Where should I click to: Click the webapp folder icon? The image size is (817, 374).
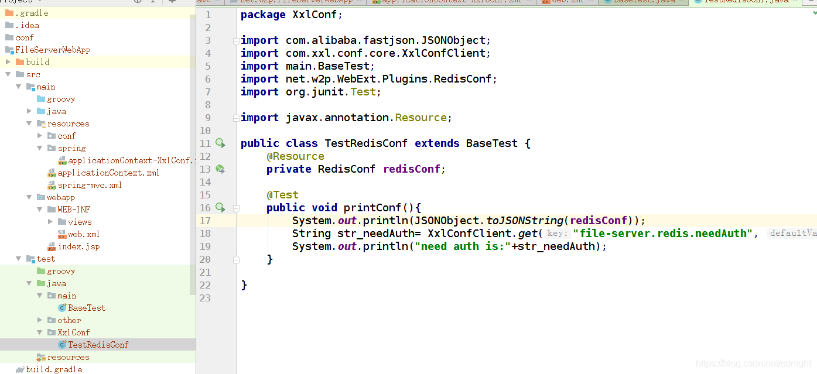tap(41, 197)
